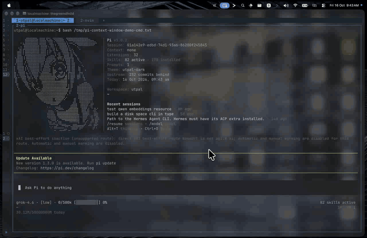Open the screen mirroring menu bar icon
367x238 pixels.
(x=315, y=5)
